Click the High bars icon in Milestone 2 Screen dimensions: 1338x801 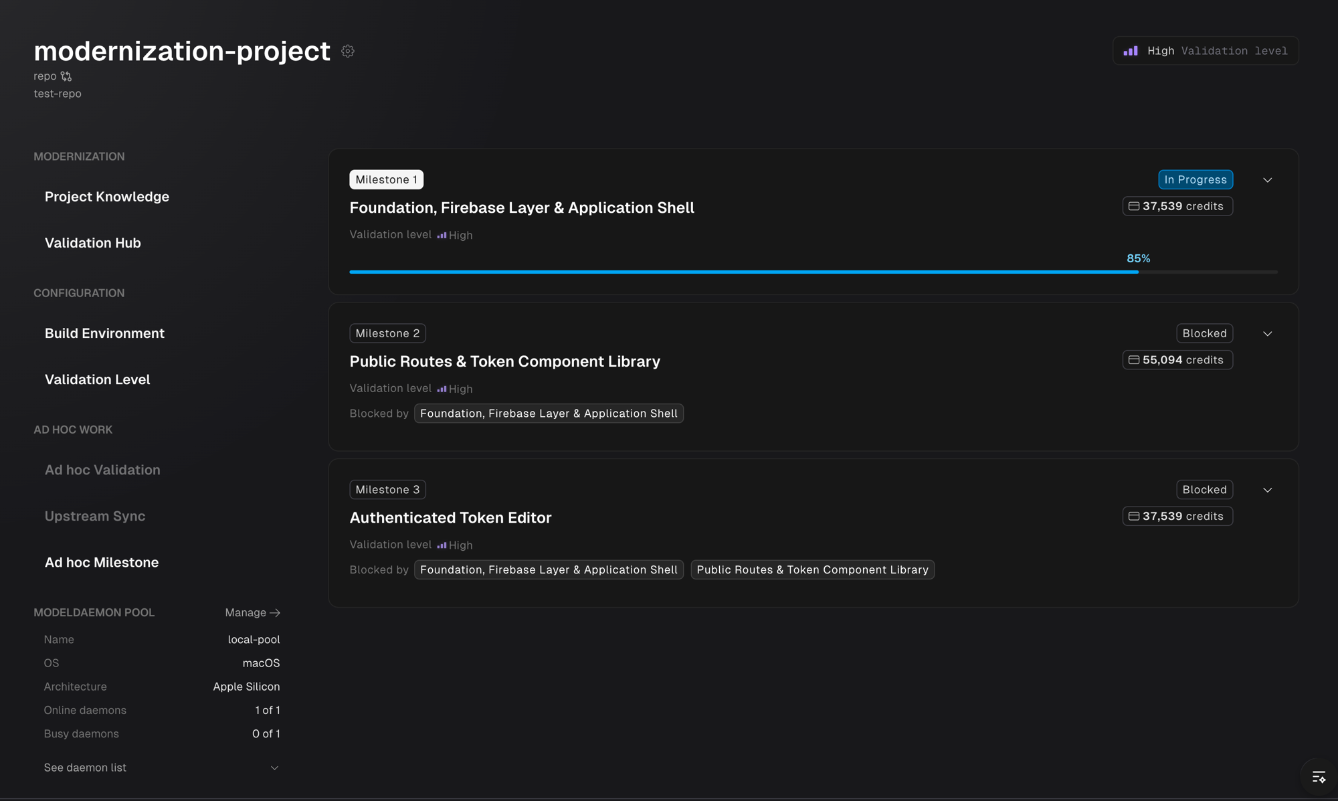[442, 389]
